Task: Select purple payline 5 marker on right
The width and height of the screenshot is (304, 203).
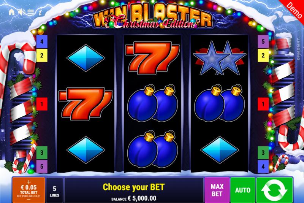Action: tap(263, 41)
